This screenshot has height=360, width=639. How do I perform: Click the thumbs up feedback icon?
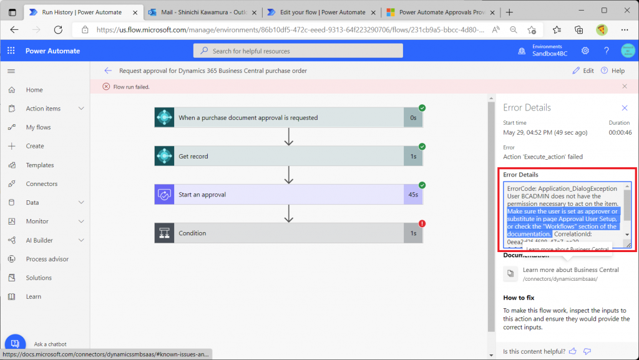point(573,351)
